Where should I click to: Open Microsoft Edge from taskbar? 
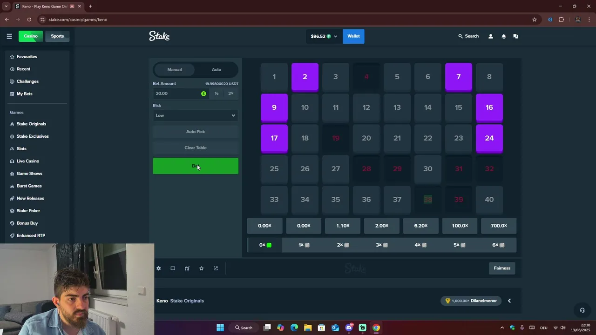pyautogui.click(x=294, y=328)
